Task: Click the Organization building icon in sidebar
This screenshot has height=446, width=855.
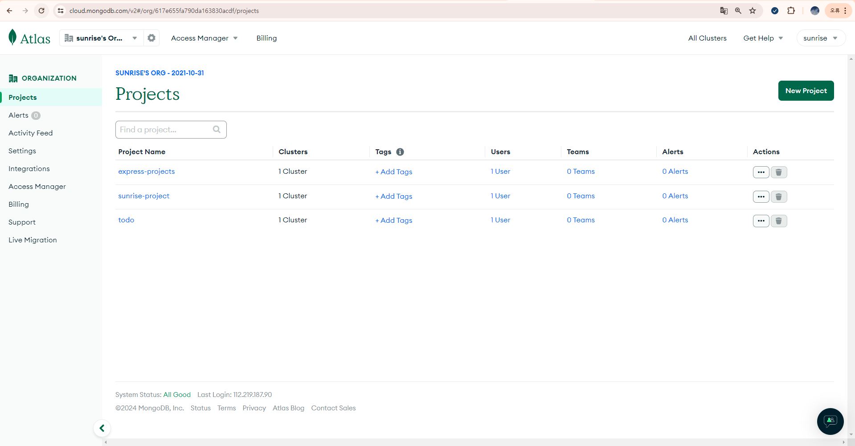Action: (13, 78)
